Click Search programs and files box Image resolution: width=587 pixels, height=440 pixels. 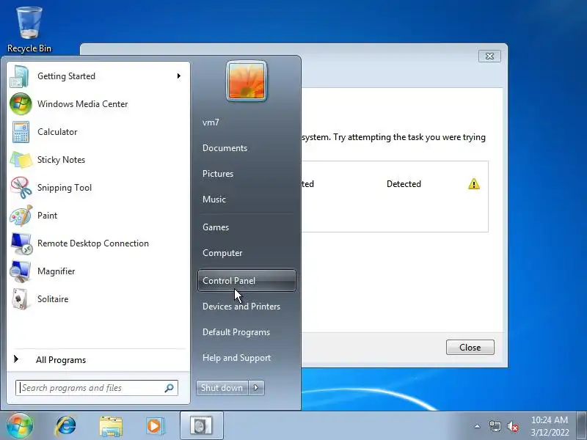96,388
